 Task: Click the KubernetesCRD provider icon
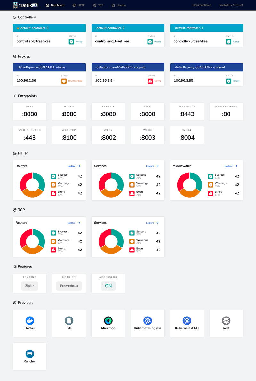(x=187, y=320)
